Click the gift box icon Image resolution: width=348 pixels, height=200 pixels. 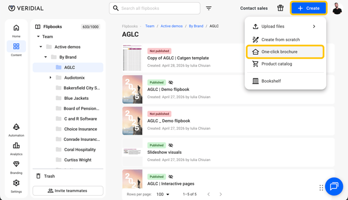coord(280,8)
